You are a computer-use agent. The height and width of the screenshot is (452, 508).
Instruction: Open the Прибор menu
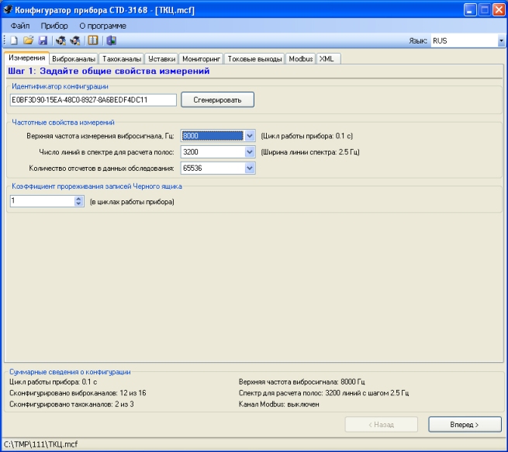coord(54,26)
